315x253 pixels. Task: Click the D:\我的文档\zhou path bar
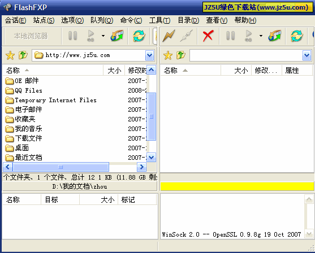pyautogui.click(x=80, y=186)
